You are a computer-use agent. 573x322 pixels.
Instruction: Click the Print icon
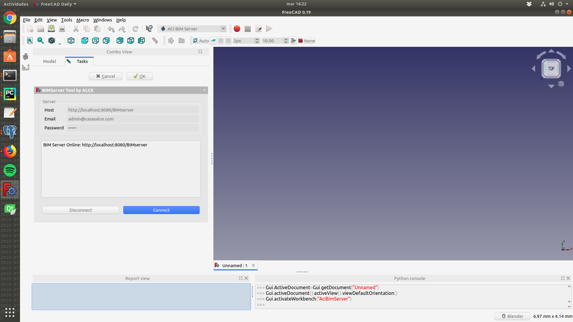tap(62, 29)
